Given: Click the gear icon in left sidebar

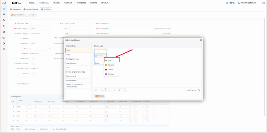Looking at the screenshot, I should click(x=4, y=14).
